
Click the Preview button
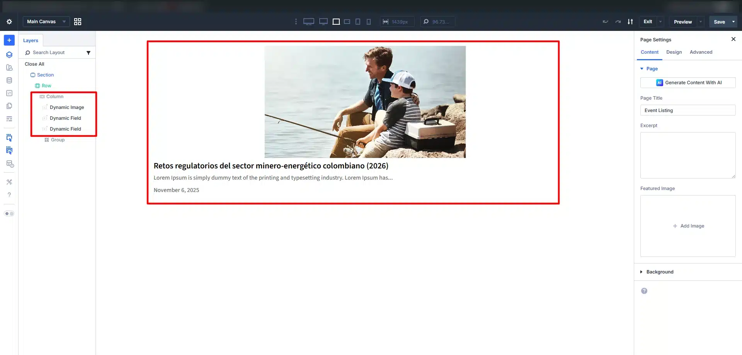(x=683, y=22)
